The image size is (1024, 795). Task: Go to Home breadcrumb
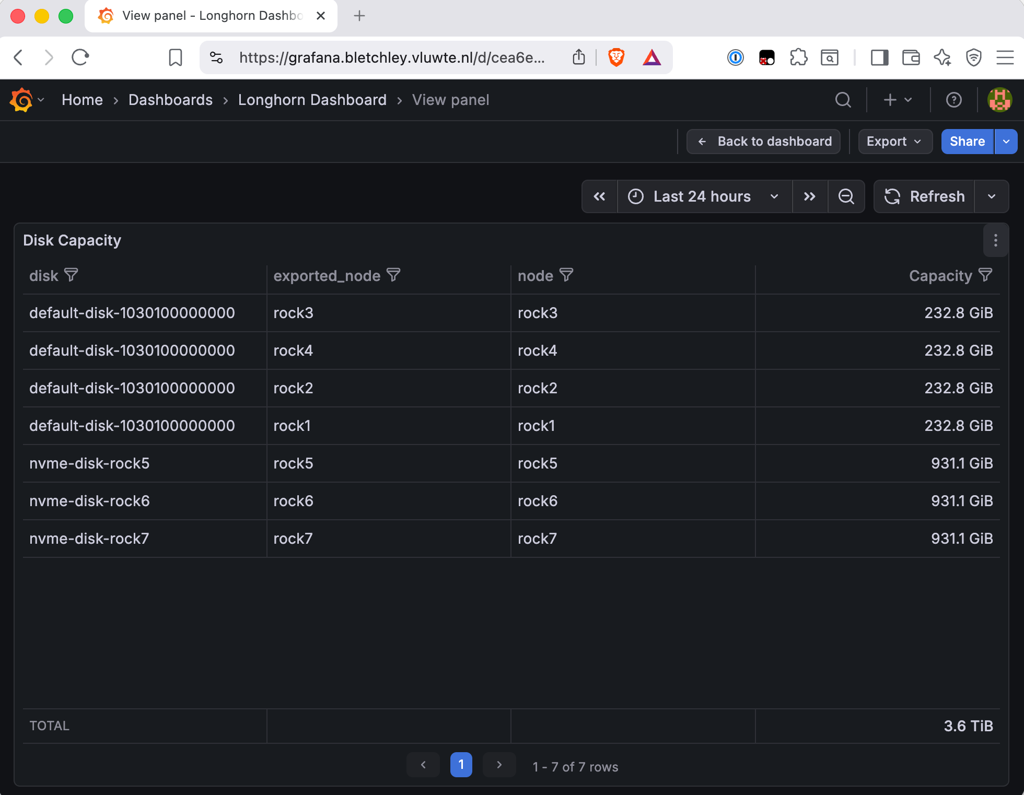coord(82,100)
